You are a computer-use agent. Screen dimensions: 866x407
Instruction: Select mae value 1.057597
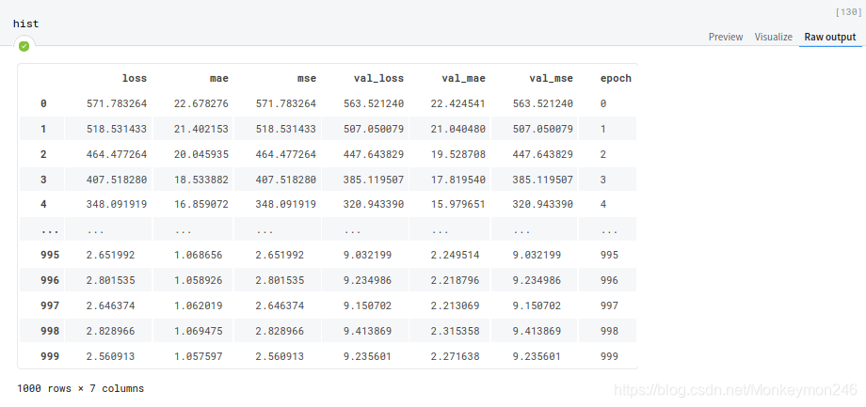coord(199,356)
